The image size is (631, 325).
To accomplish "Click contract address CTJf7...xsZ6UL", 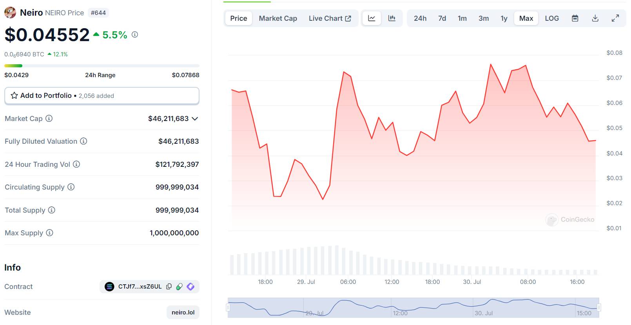I will [140, 287].
